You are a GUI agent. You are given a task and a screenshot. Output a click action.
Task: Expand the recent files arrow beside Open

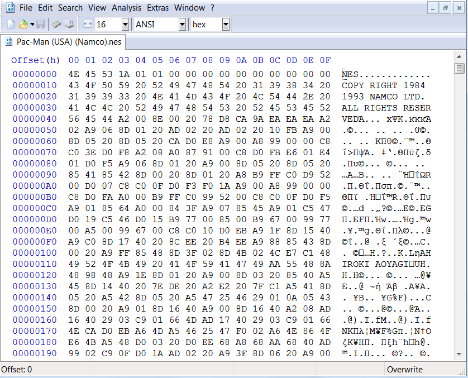32,24
